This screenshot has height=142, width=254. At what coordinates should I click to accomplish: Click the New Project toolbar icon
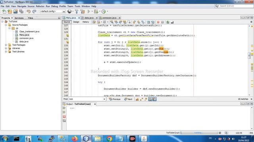point(10,11)
